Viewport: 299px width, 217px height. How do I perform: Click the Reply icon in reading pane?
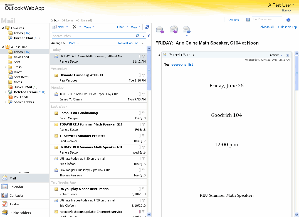[x=160, y=30]
